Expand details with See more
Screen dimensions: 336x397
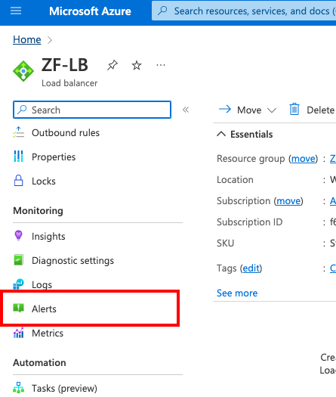[237, 293]
